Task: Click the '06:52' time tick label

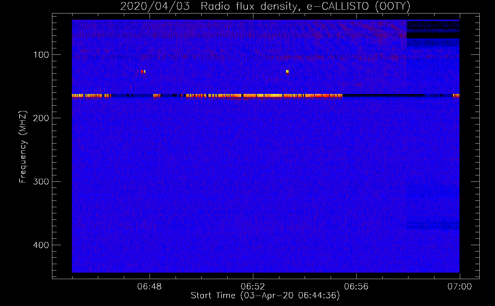Action: tap(253, 287)
